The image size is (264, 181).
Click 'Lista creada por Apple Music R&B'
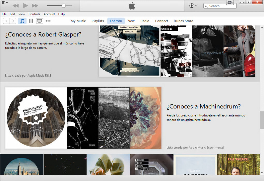point(28,76)
